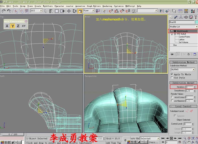The width and height of the screenshot is (198, 144).
Task: Click the Smoothness value field
Action: pos(189,91)
